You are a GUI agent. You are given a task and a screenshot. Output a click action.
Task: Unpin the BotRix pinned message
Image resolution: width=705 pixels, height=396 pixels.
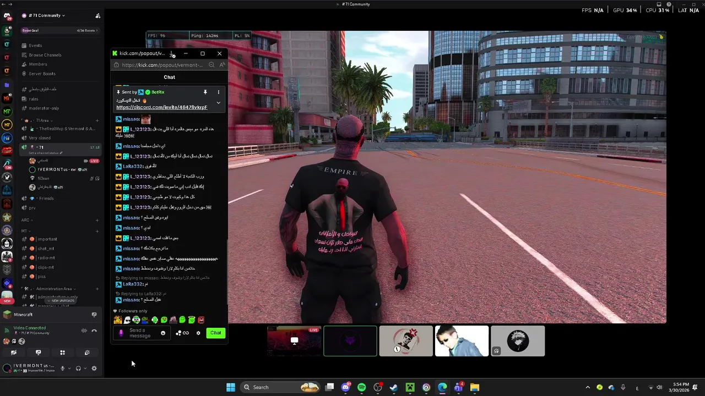(205, 92)
